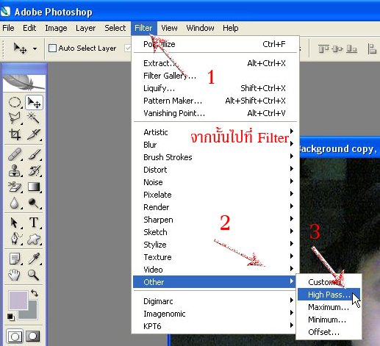
Task: Select the Hand tool
Action: pyautogui.click(x=15, y=275)
